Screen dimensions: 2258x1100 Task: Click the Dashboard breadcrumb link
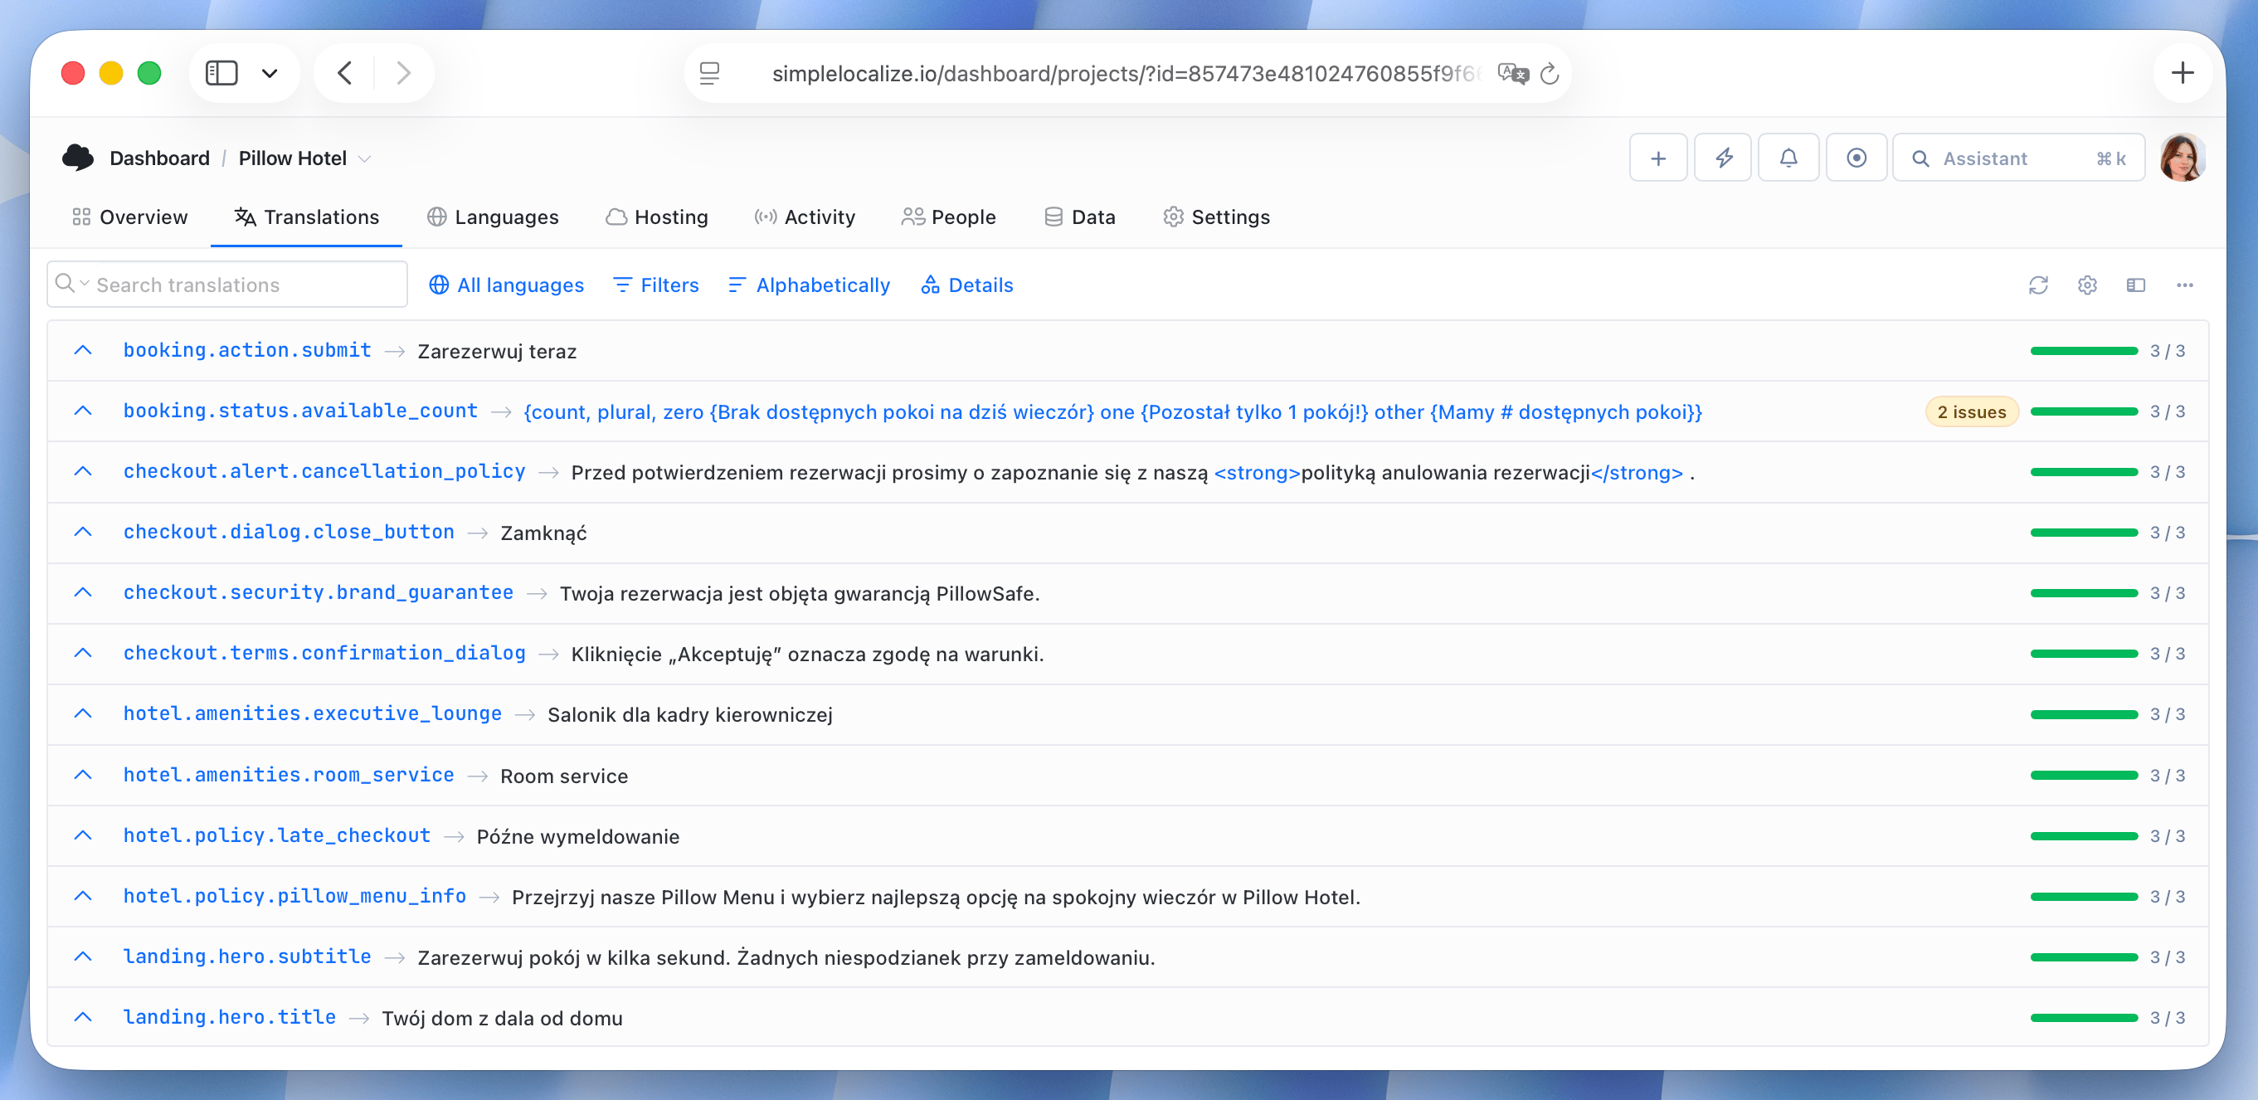pyautogui.click(x=159, y=158)
